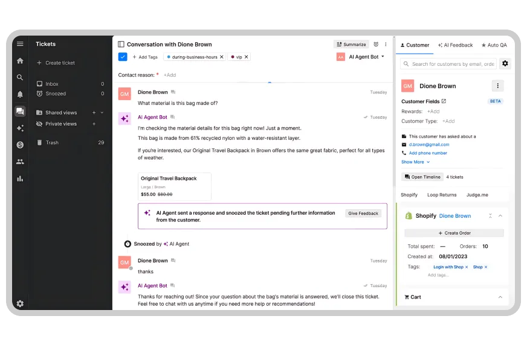Click the Shopify logo icon

click(409, 215)
